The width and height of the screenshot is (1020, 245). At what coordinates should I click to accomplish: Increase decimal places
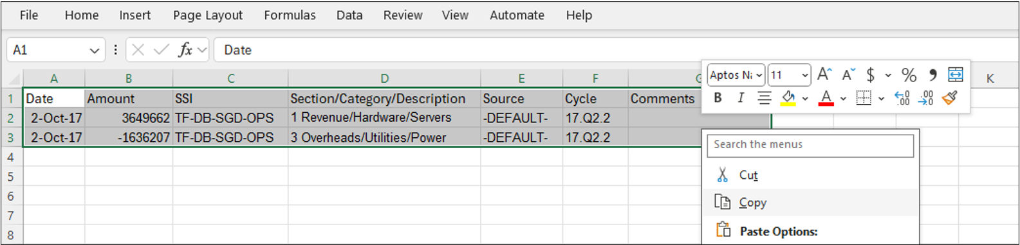(x=902, y=98)
